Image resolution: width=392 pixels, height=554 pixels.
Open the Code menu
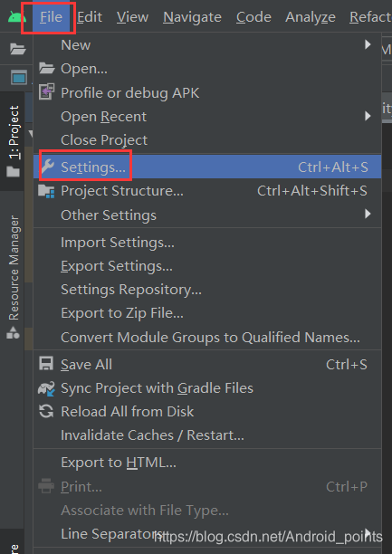[253, 17]
